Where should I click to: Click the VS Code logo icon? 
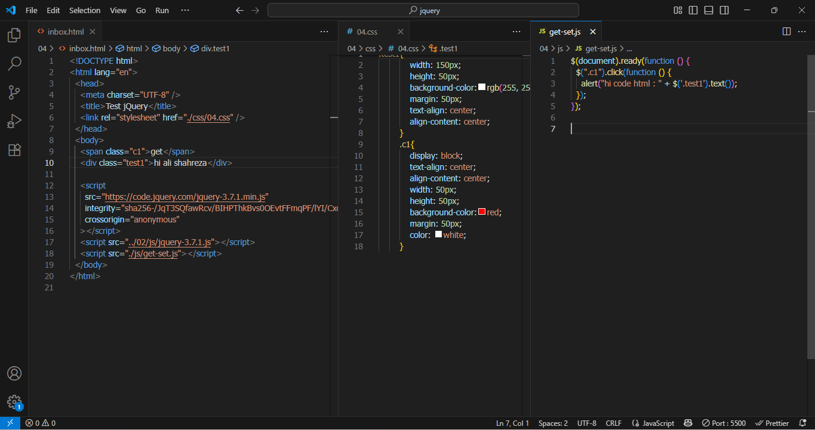10,10
